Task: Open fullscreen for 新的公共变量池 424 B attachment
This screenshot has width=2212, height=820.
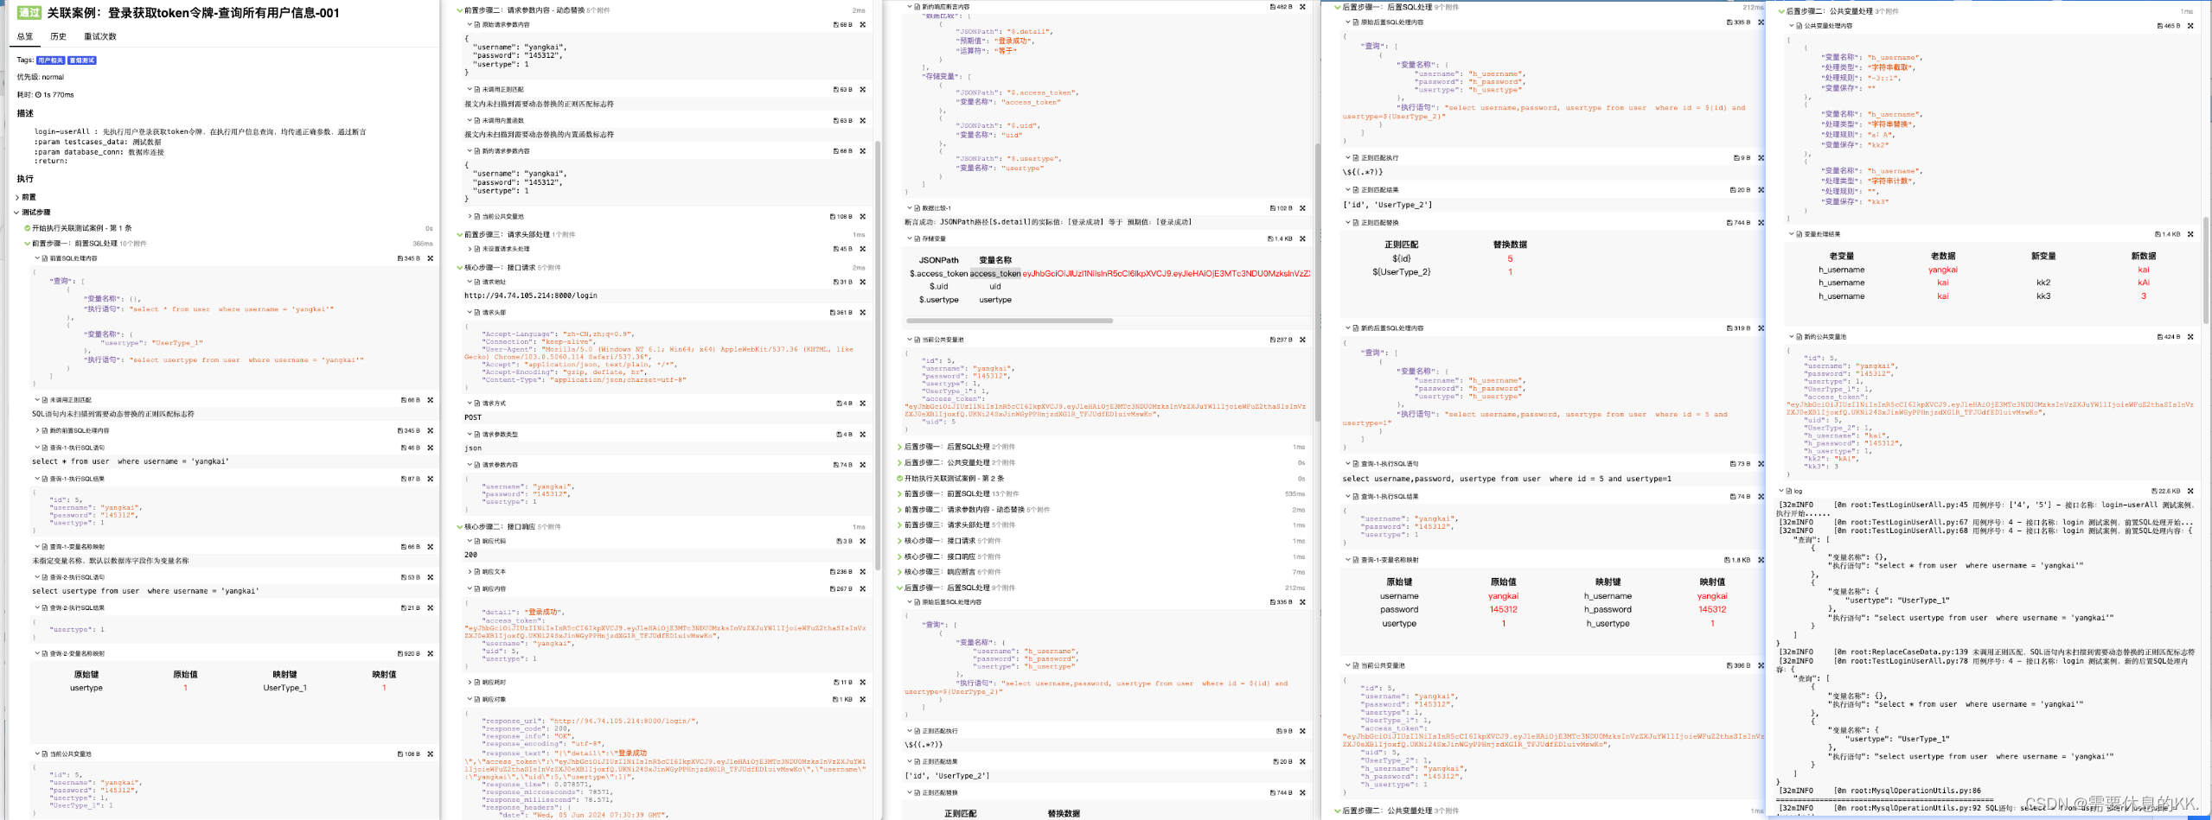Action: pos(2190,337)
